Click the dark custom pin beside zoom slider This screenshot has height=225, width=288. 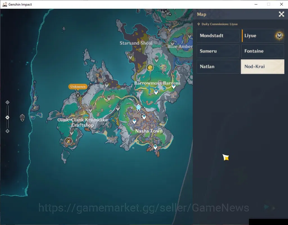(22, 118)
